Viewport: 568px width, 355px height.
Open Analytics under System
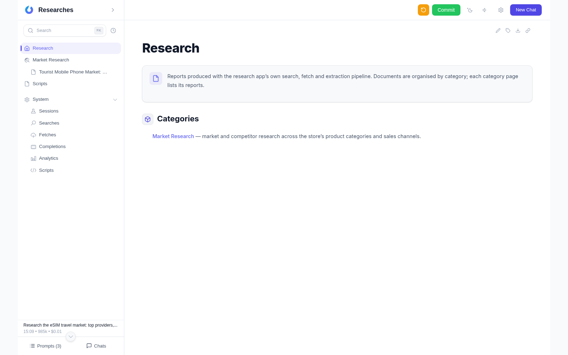click(x=71, y=158)
